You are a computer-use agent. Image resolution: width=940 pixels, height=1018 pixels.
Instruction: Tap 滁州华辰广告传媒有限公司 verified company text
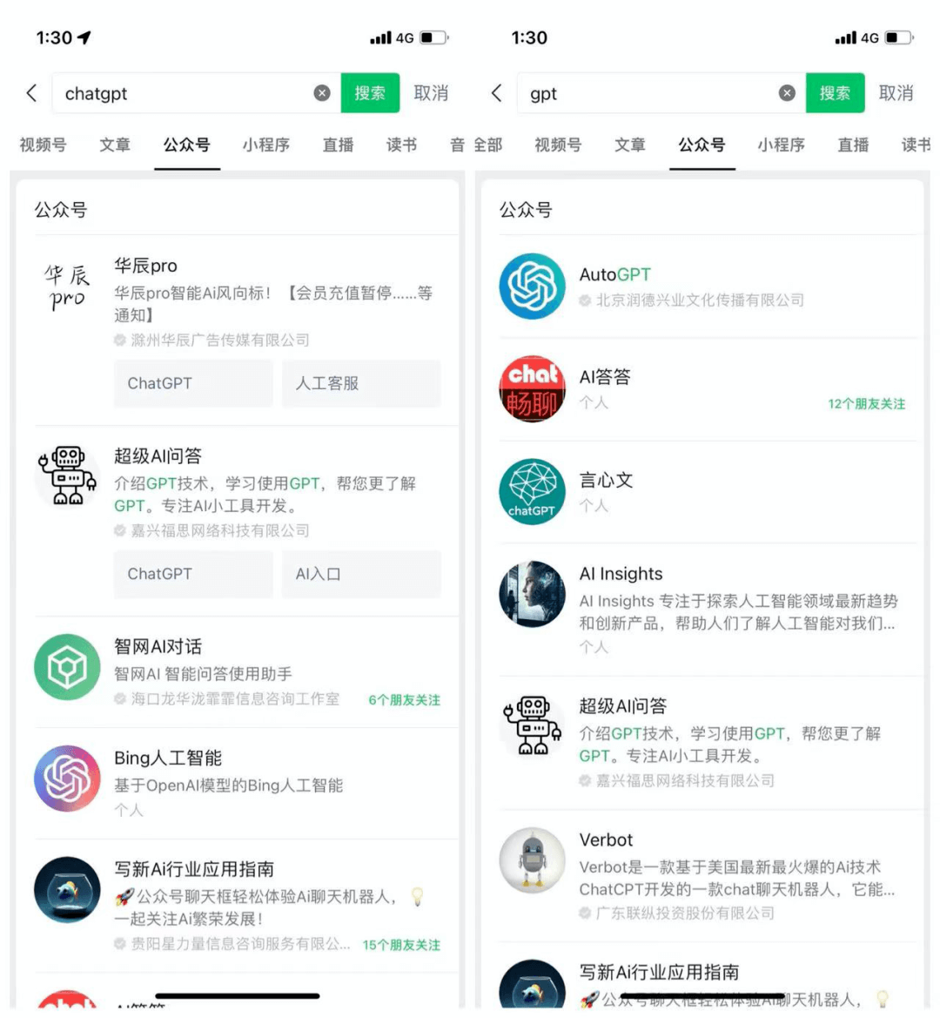point(220,340)
